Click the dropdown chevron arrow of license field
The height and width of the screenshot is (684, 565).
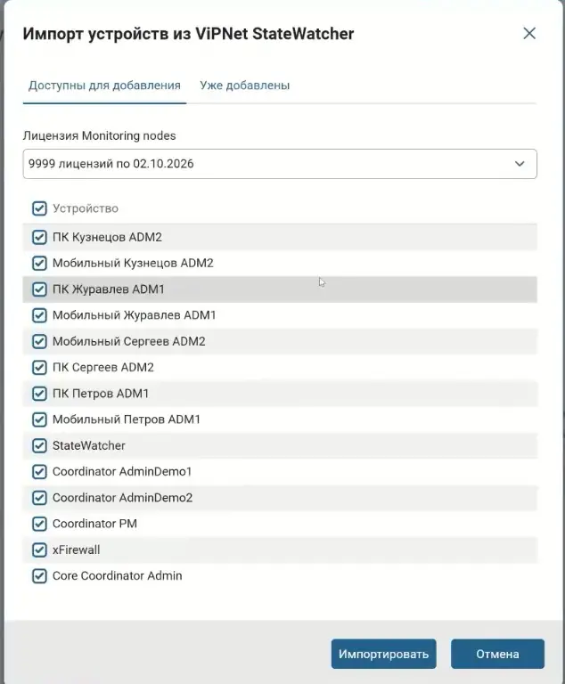520,164
